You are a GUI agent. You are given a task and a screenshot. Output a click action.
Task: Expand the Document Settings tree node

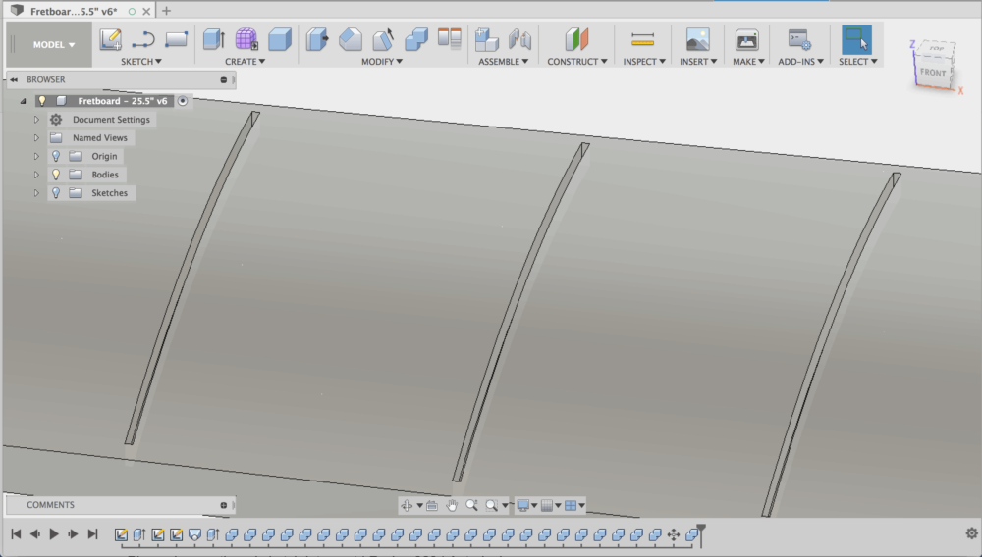(x=36, y=120)
